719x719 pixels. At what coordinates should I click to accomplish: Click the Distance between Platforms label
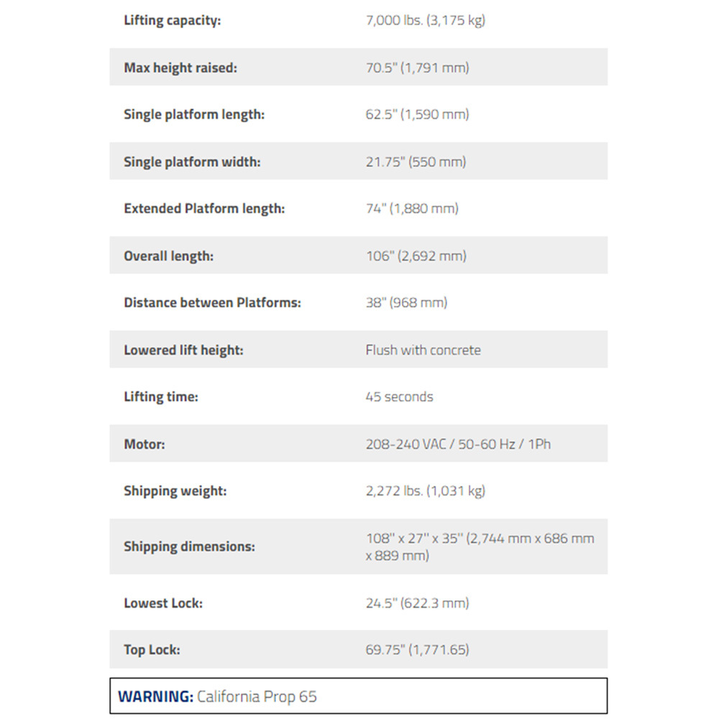(212, 303)
